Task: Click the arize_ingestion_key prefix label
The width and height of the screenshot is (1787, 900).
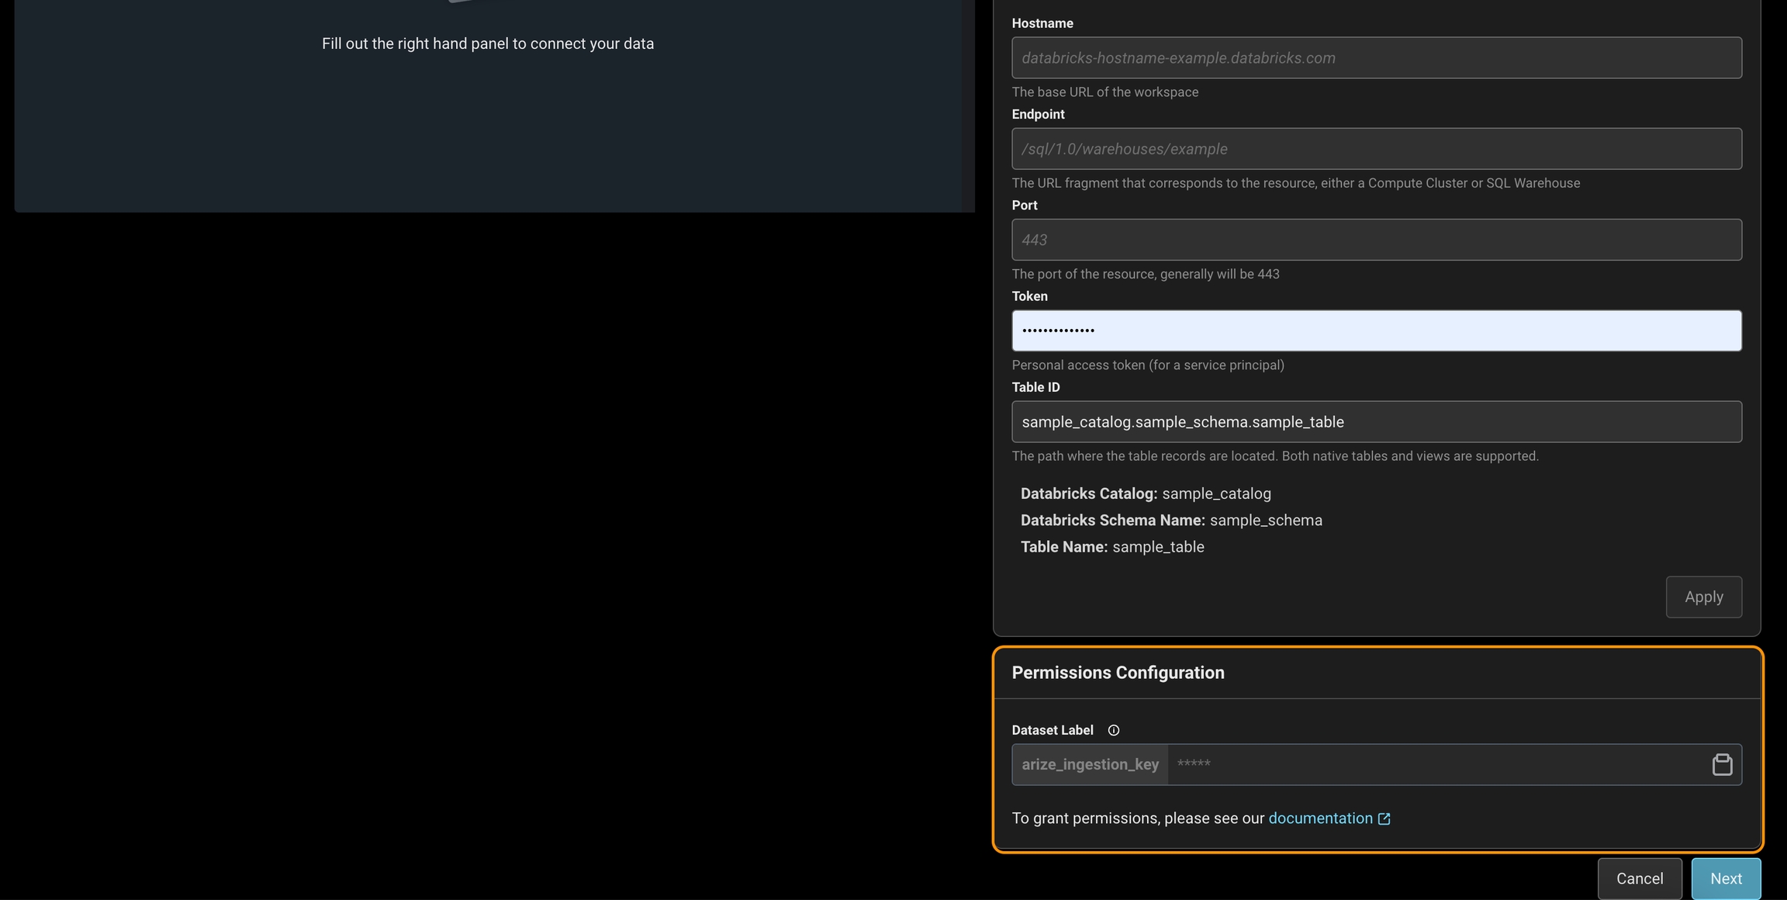Action: coord(1090,764)
